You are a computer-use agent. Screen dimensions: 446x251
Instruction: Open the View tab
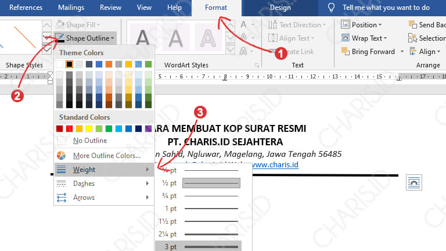coord(144,8)
